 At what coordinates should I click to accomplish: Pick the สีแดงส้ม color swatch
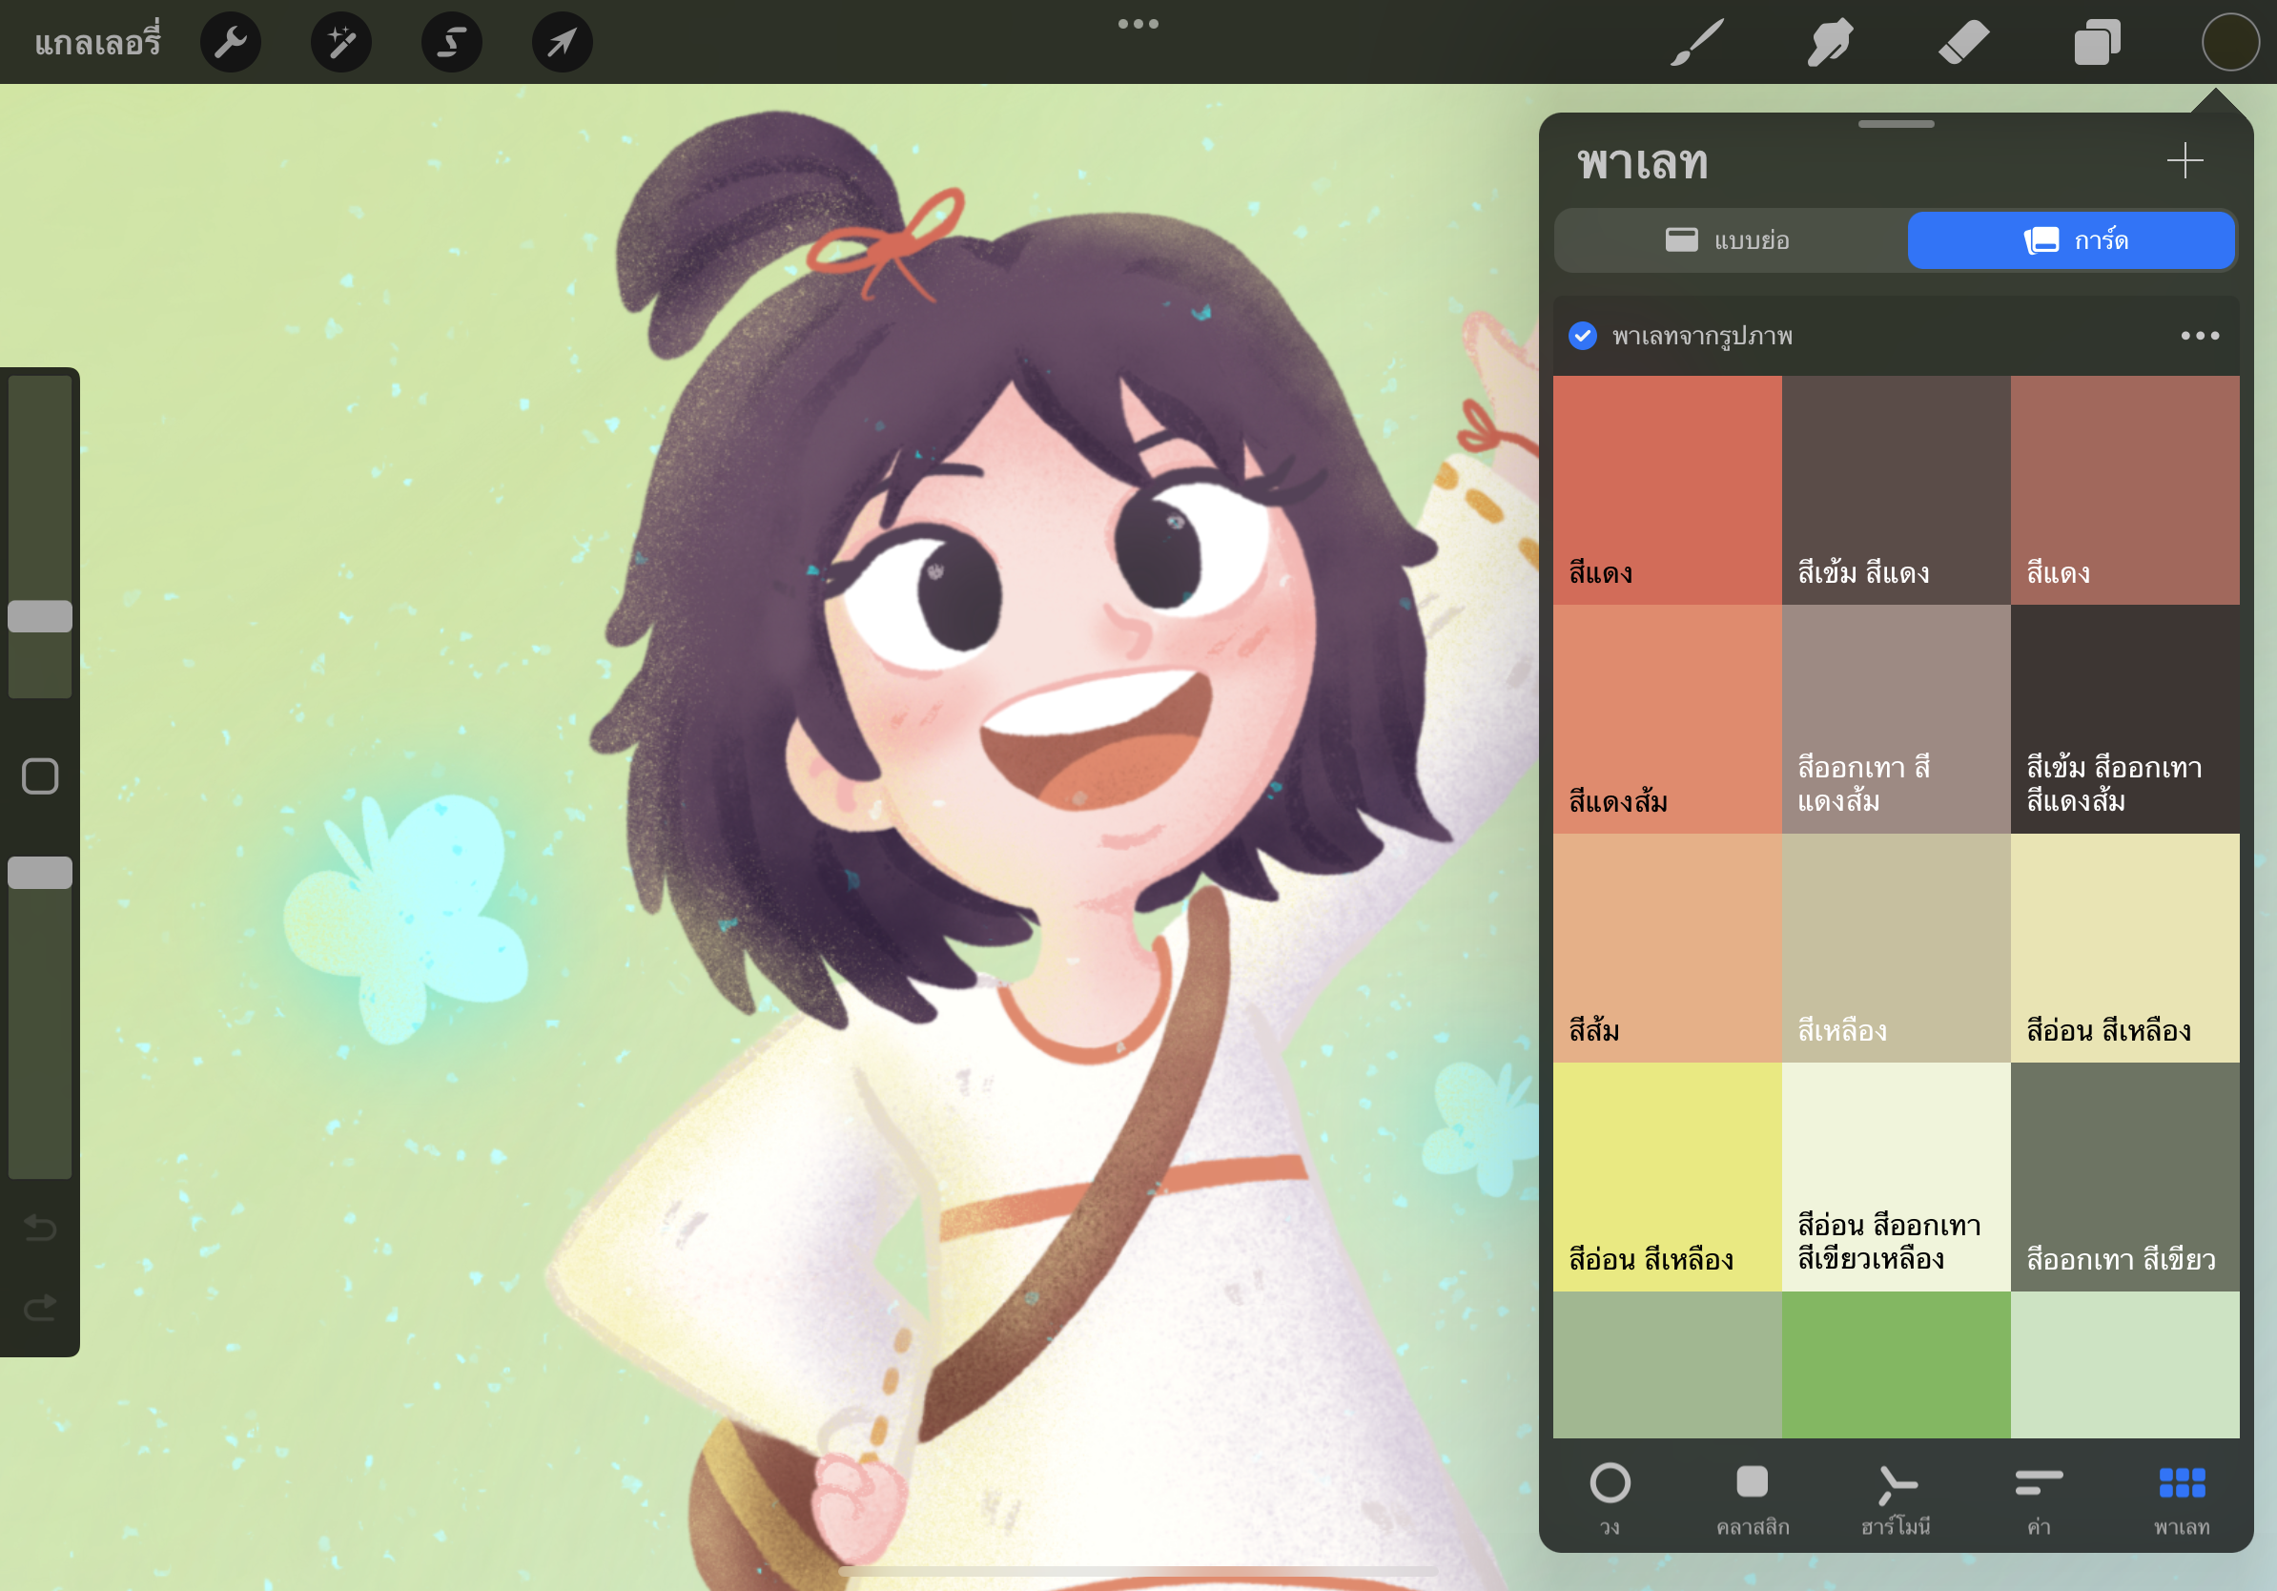(x=1667, y=718)
